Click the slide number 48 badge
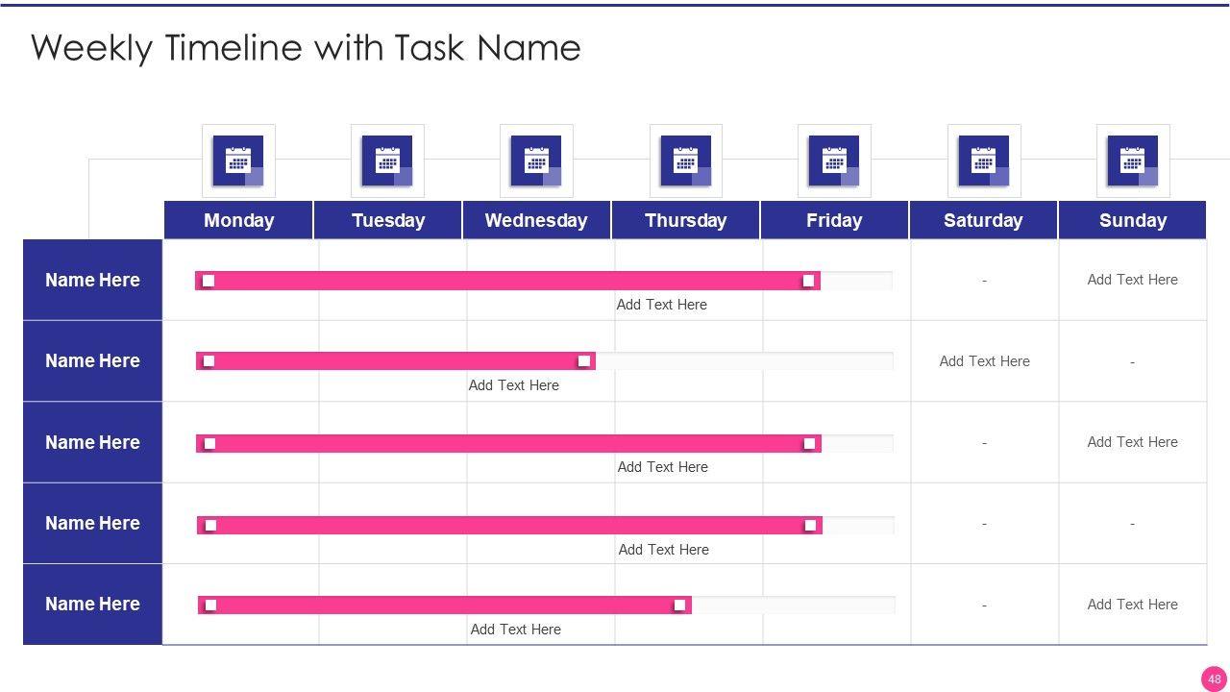Screen dimensions: 1230x692 [x=1215, y=679]
